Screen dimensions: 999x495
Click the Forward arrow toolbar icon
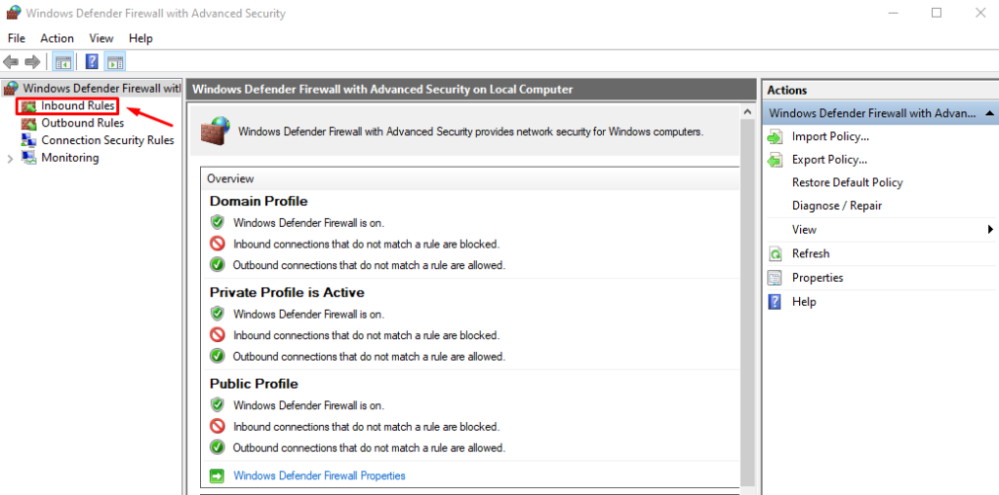(32, 62)
